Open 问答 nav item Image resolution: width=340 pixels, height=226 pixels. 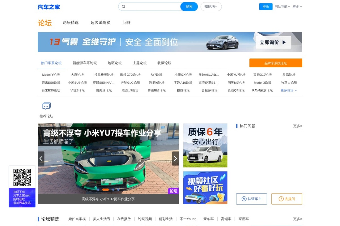click(x=127, y=23)
